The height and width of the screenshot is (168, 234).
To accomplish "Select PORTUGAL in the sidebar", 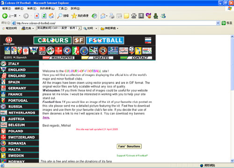I will click(x=19, y=100).
